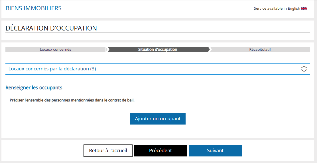
Task: Select the DÉCLARATION D'OCCUPATION heading
Action: click(x=51, y=28)
